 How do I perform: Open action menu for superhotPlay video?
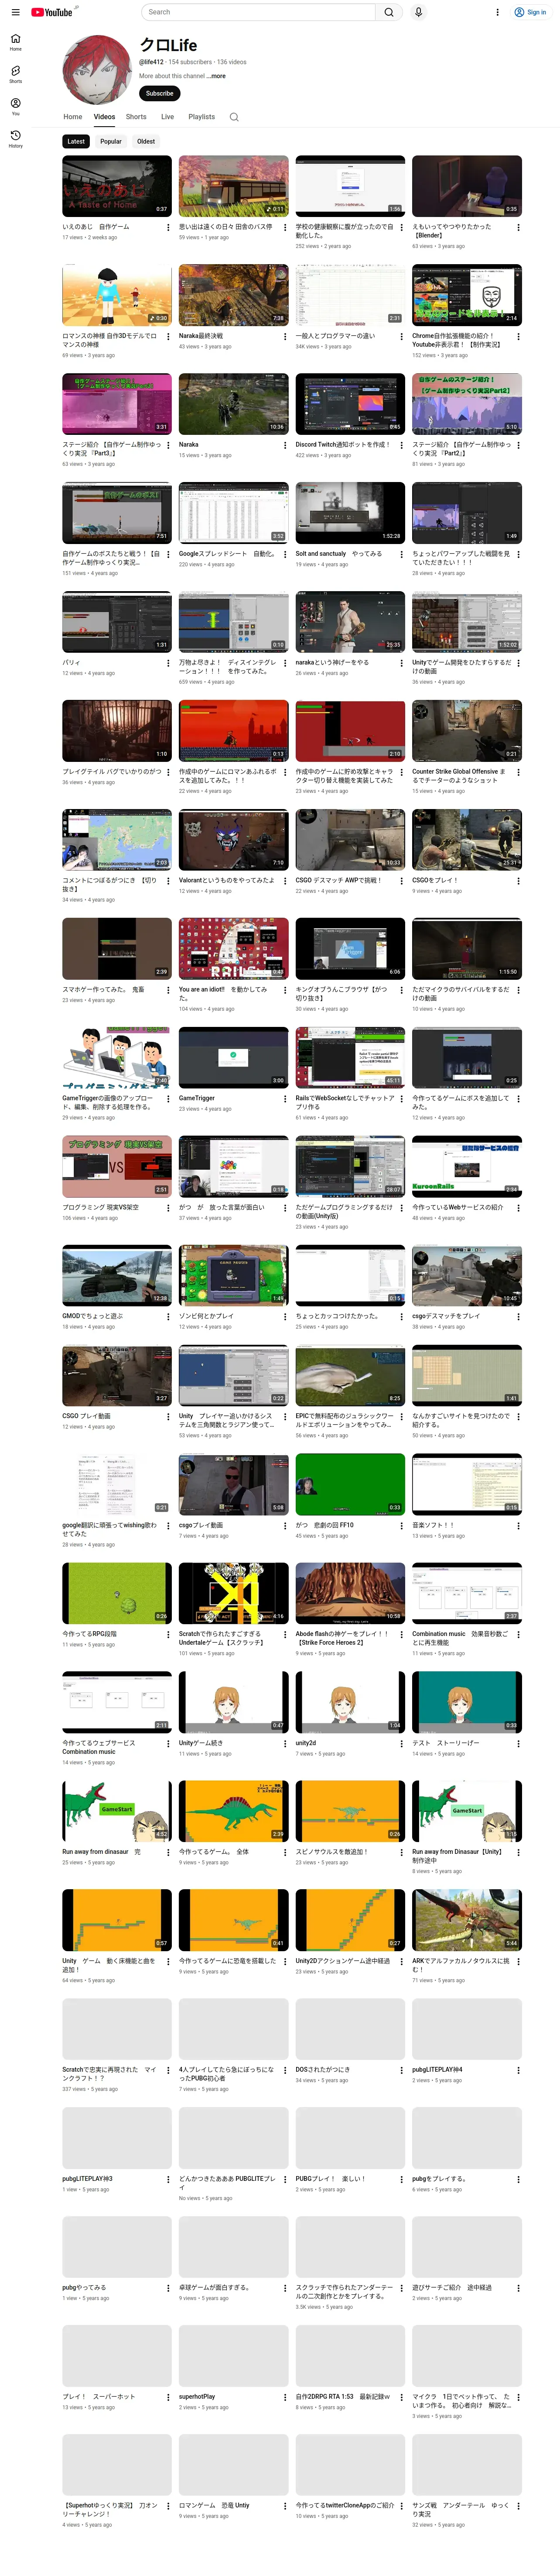pos(284,2397)
